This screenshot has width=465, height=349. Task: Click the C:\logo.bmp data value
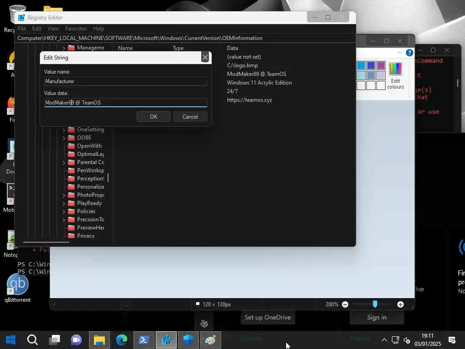(242, 65)
